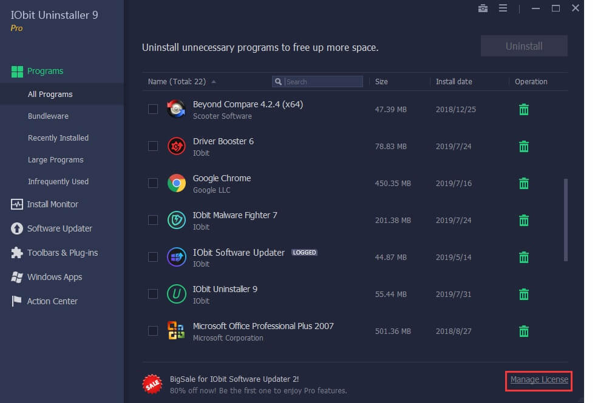Viewport: 612px width, 403px height.
Task: Tick the Microsoft Office Professional Plus checkbox
Action: pos(153,331)
